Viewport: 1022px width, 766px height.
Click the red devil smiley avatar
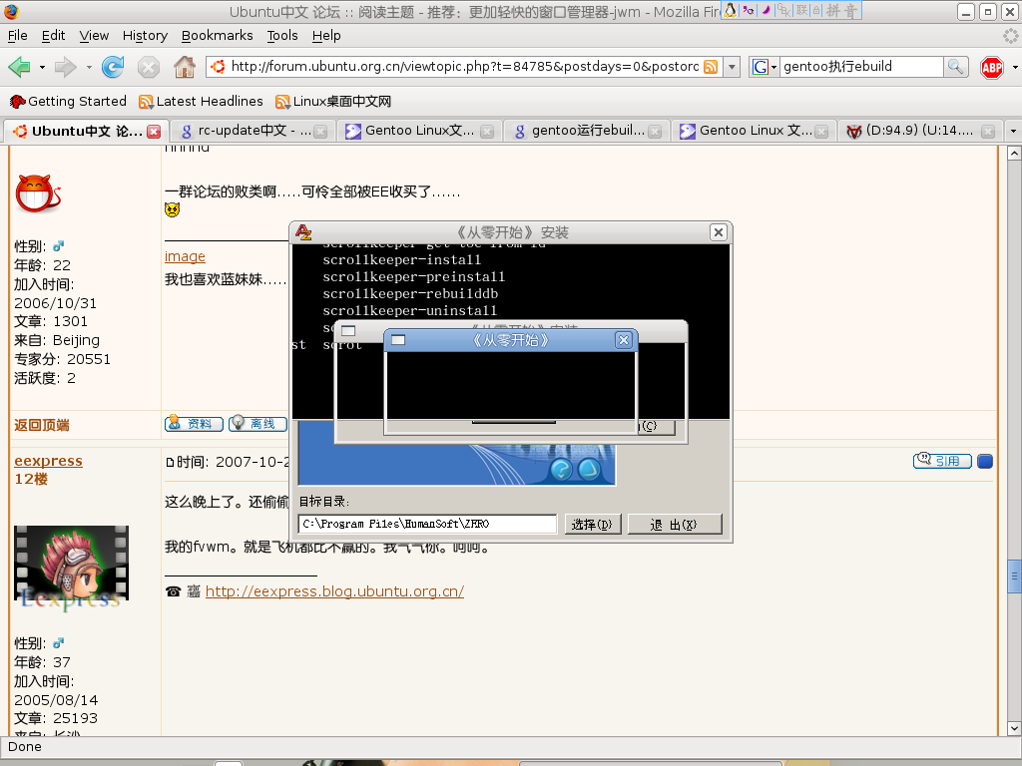(x=38, y=193)
